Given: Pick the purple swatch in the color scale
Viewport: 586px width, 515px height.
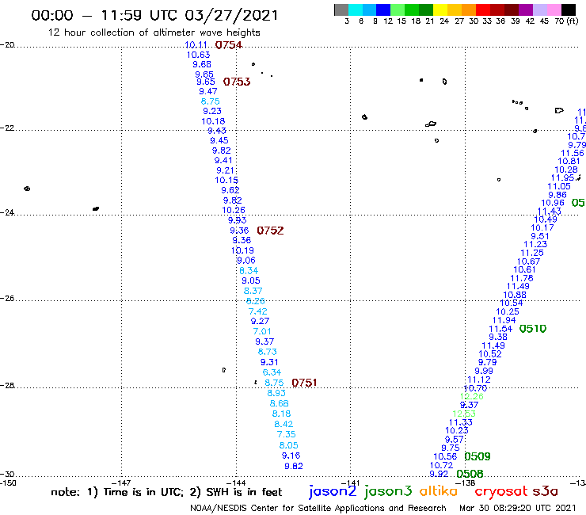Looking at the screenshot, I should click(x=526, y=10).
